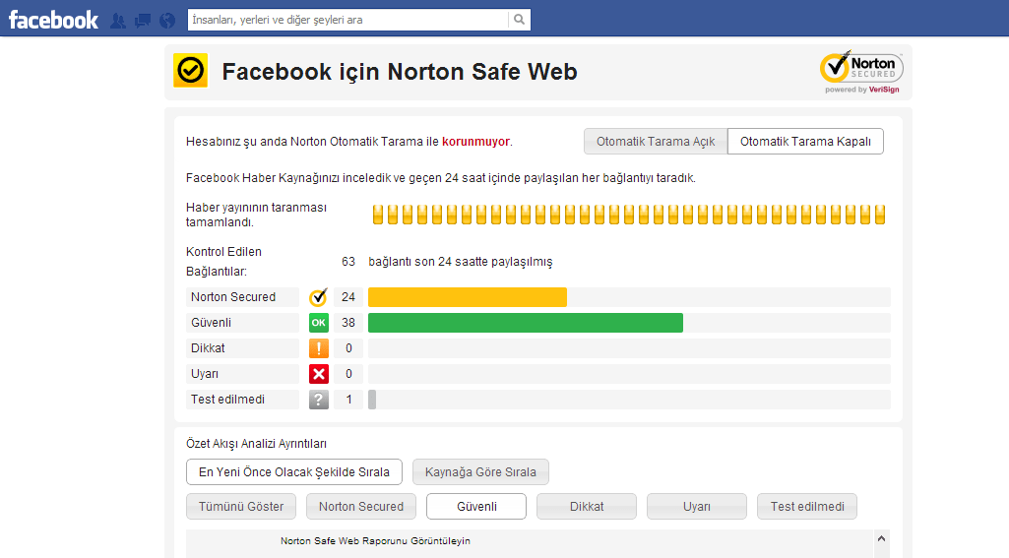
Task: Click the search magnifier button
Action: pos(519,20)
